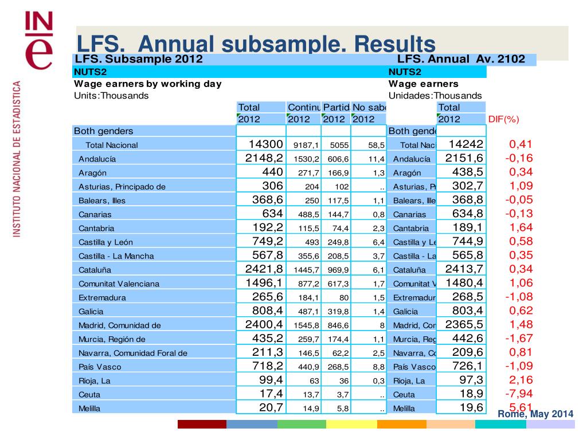587x440 pixels.
Task: Select the annual average total 14242
Action: coord(466,144)
